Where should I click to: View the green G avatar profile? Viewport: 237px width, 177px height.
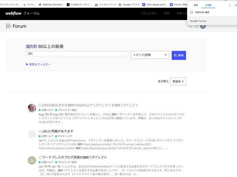tap(32, 160)
